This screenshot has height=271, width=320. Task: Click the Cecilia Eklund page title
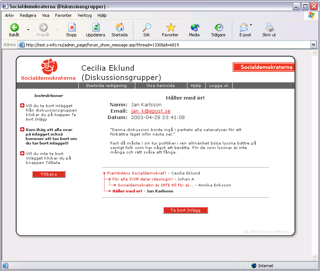108,68
